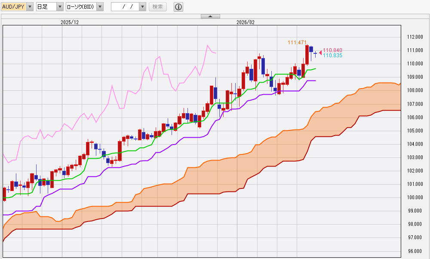The height and width of the screenshot is (259, 430).
Task: Open the date picker dropdown arrow
Action: pyautogui.click(x=142, y=7)
